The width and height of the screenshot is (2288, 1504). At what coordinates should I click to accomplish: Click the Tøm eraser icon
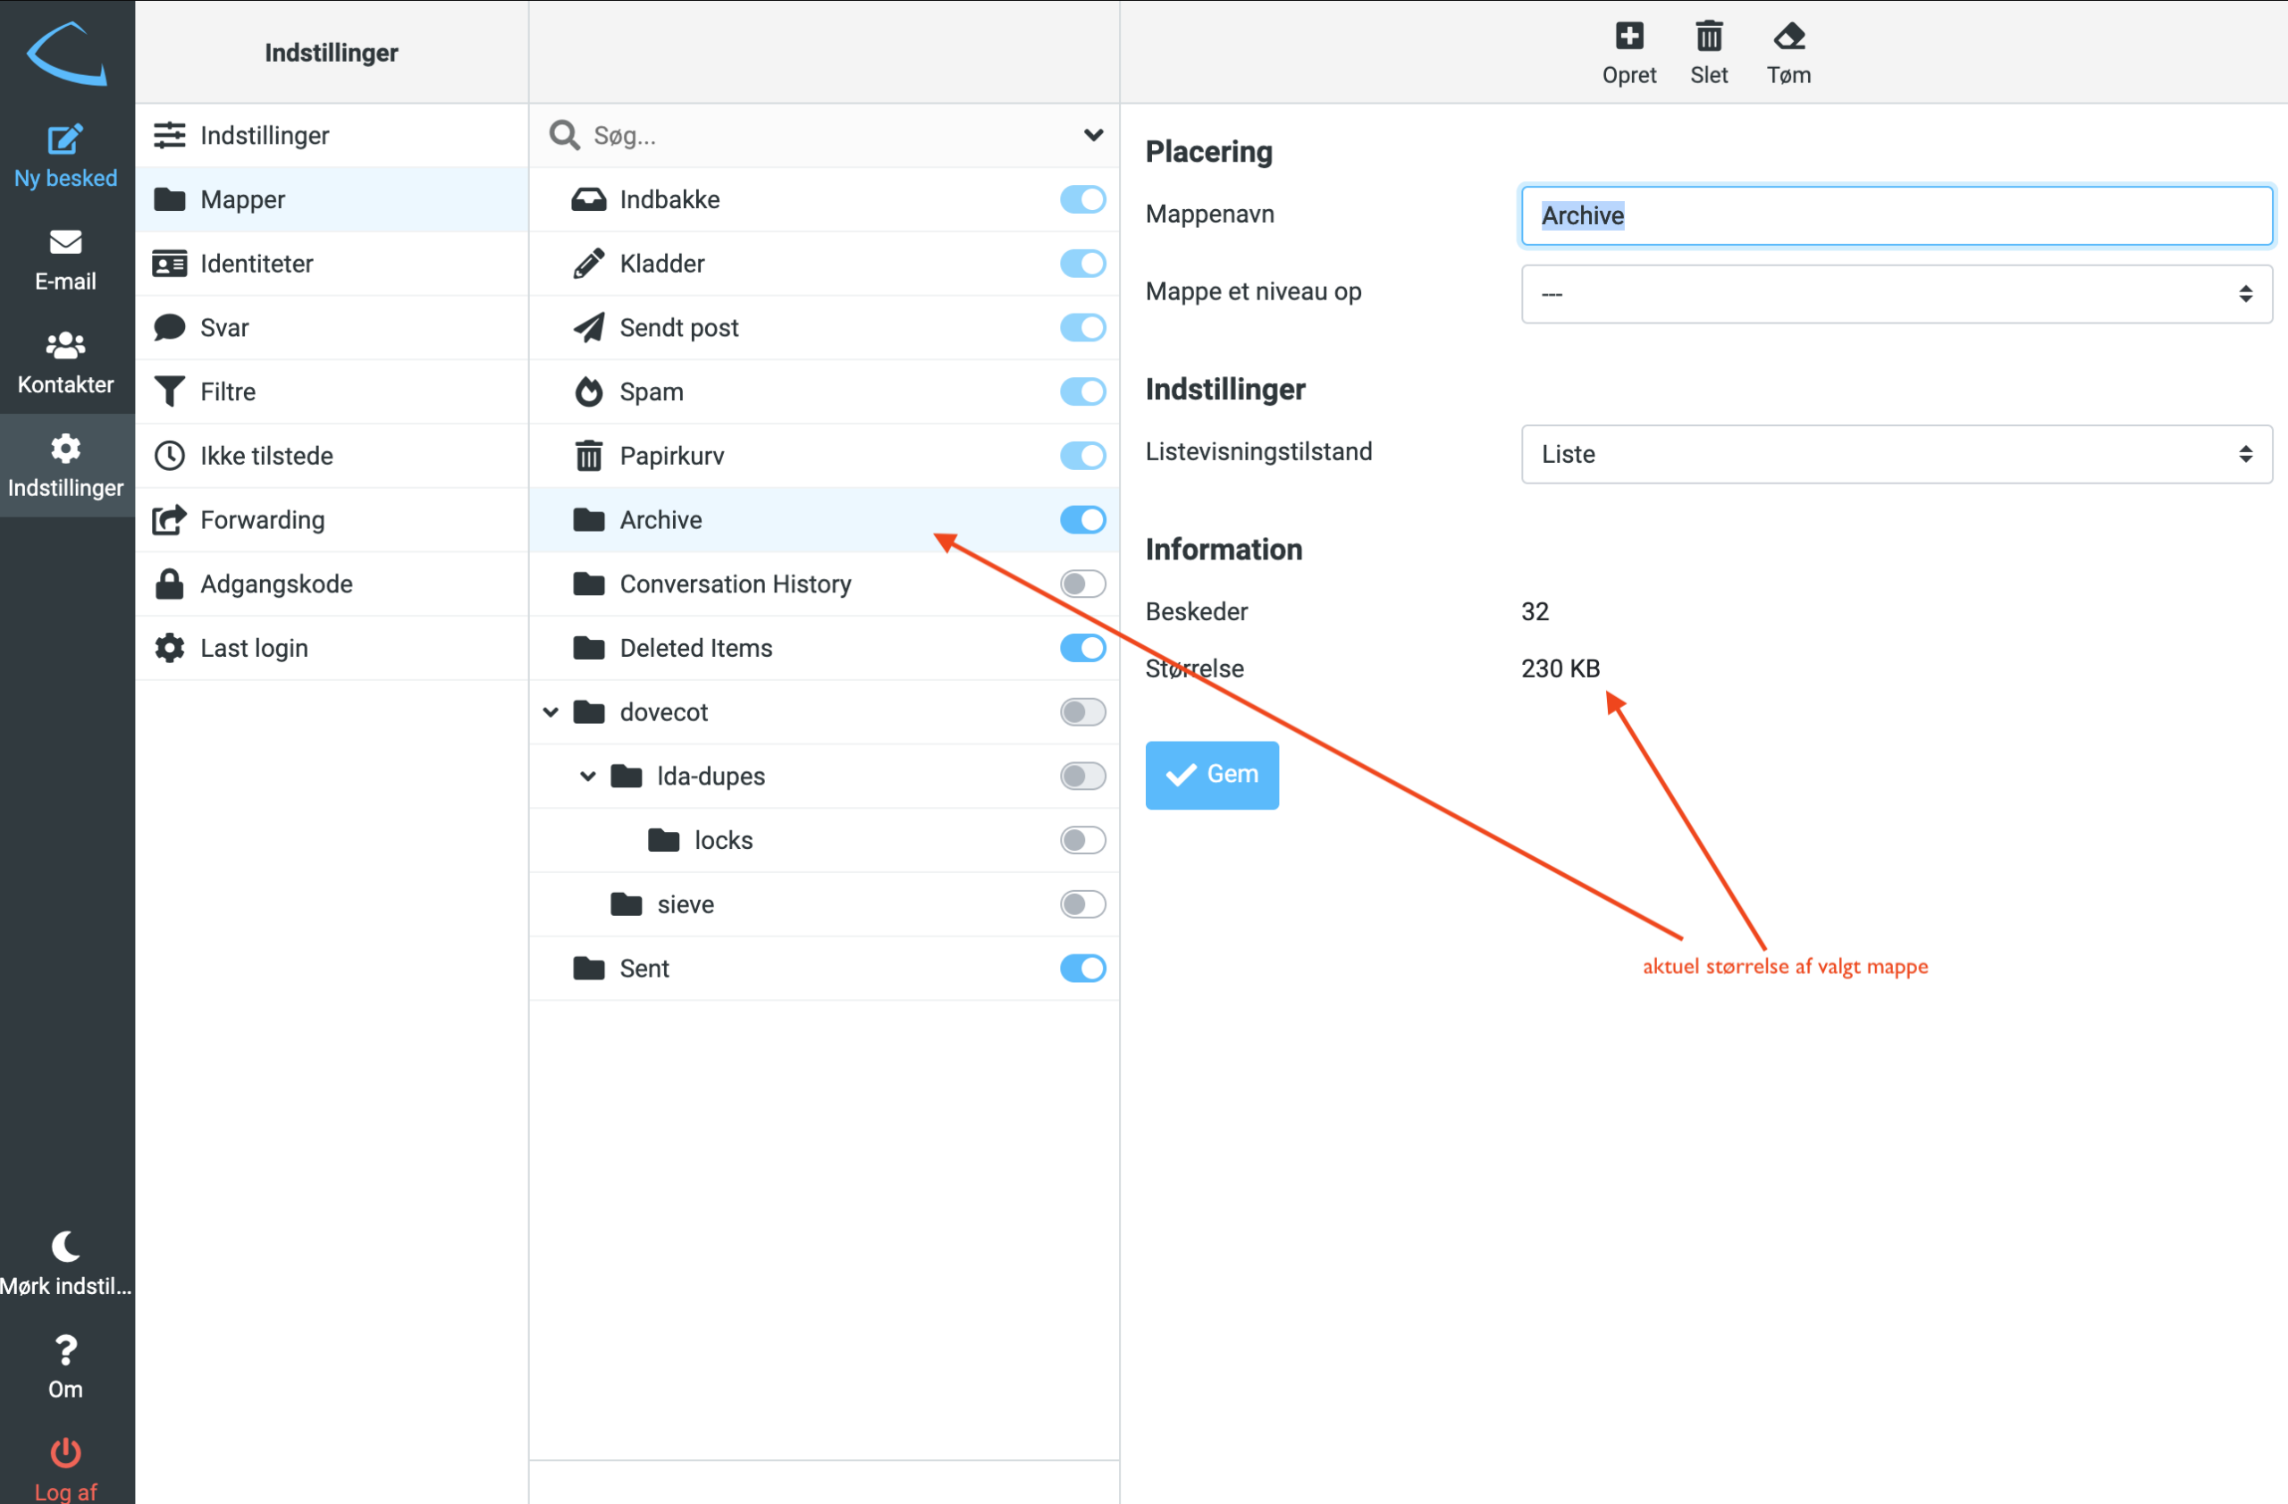coord(1788,38)
